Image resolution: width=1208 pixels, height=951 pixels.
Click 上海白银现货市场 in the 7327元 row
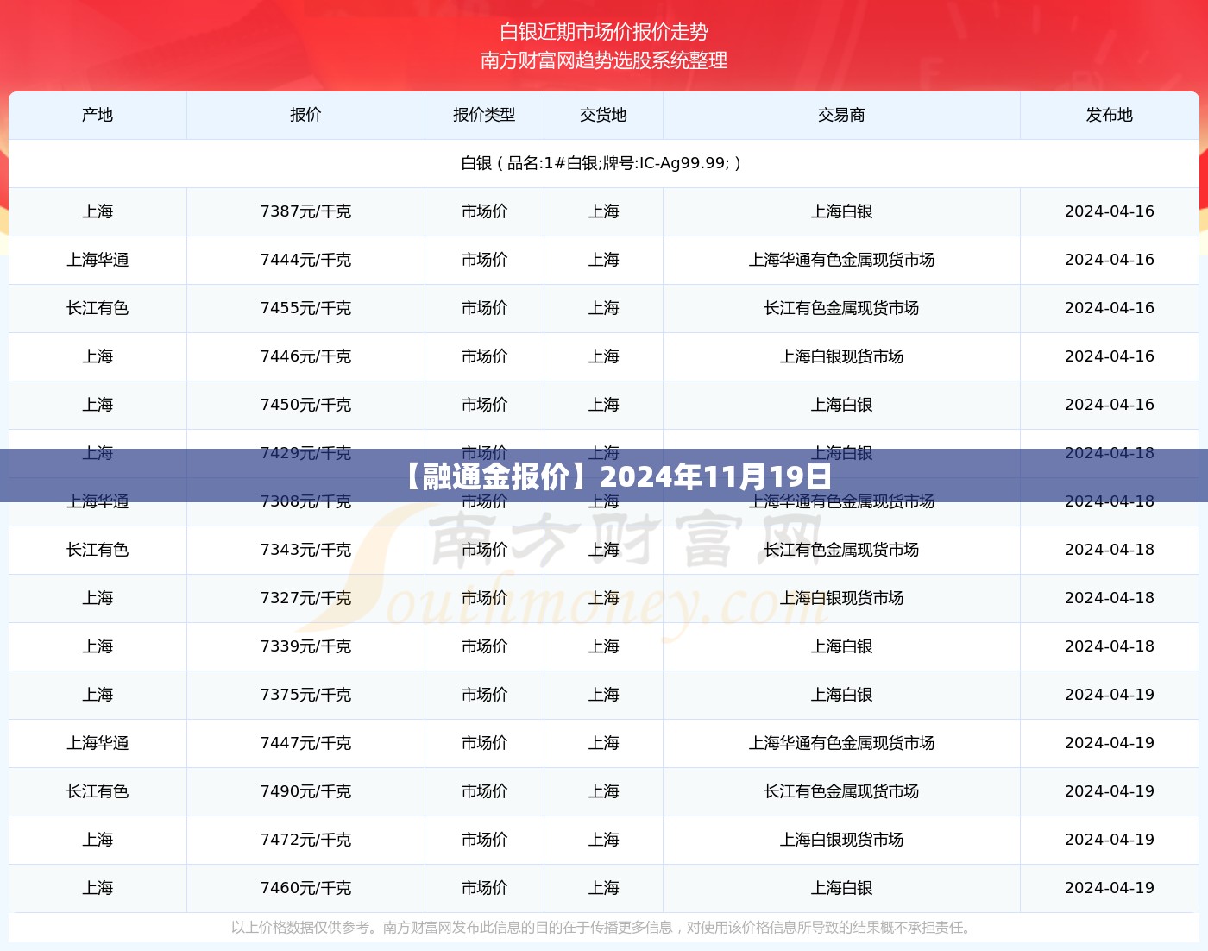(x=841, y=598)
